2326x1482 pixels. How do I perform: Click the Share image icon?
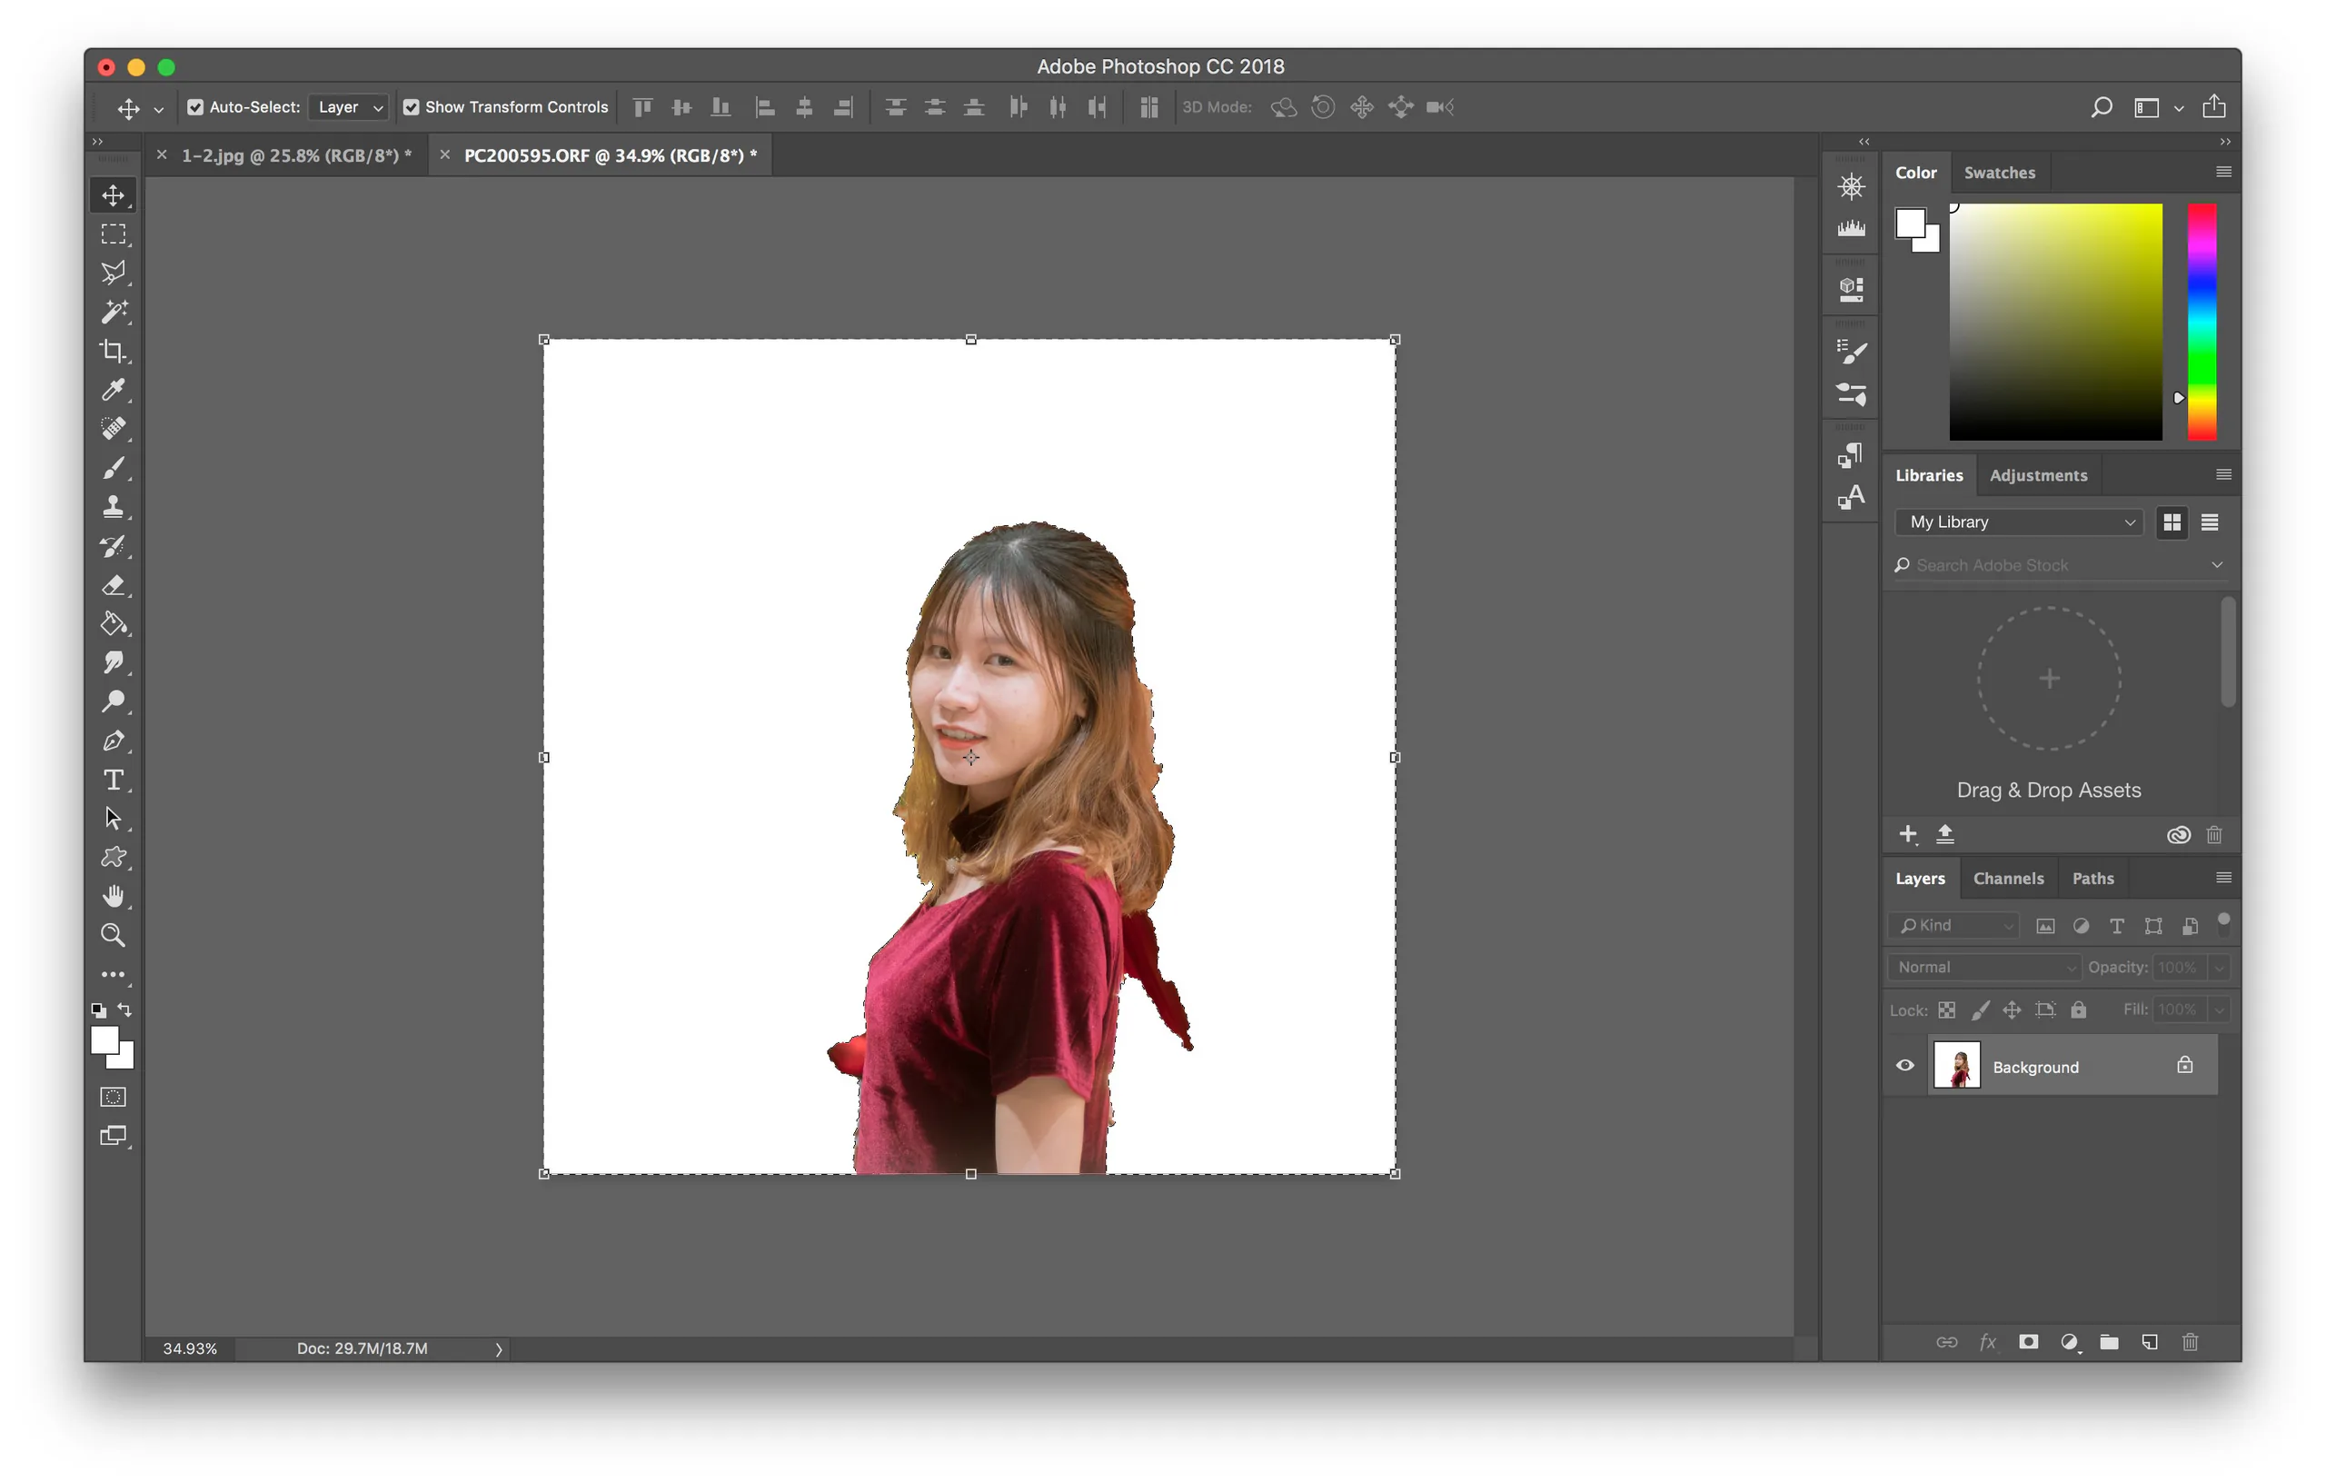tap(2213, 106)
